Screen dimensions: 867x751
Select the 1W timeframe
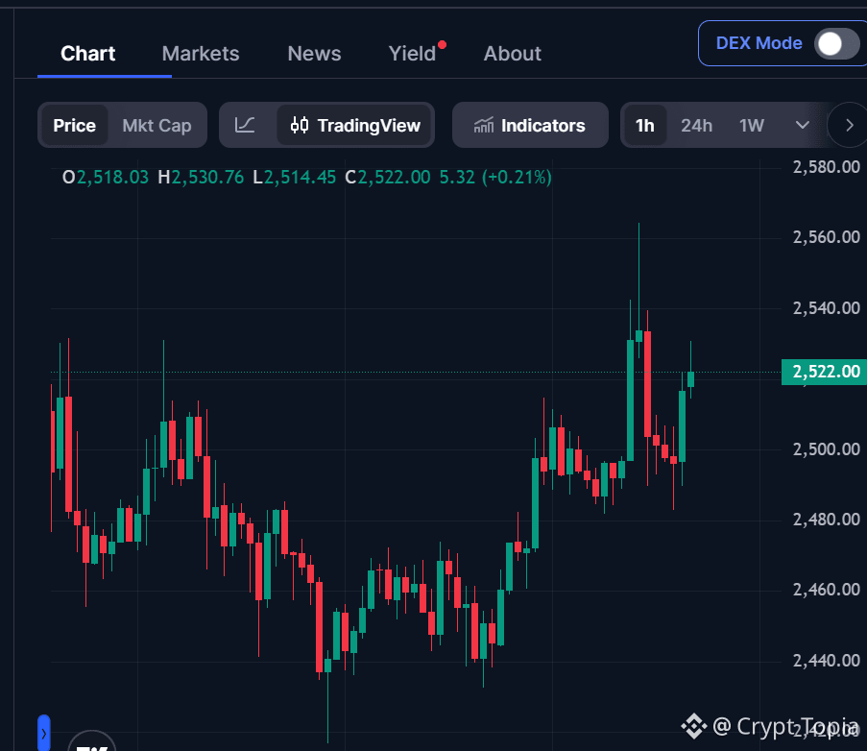[752, 126]
